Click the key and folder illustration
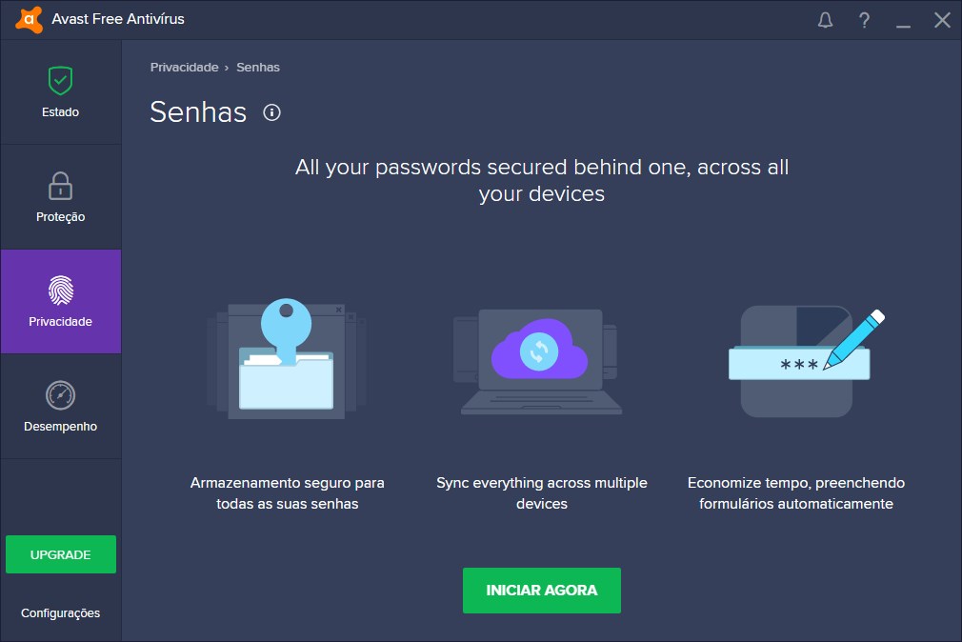 (x=287, y=359)
